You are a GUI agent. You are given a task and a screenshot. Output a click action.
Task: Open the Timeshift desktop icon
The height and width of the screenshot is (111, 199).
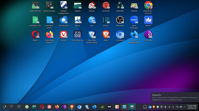[x=106, y=5]
